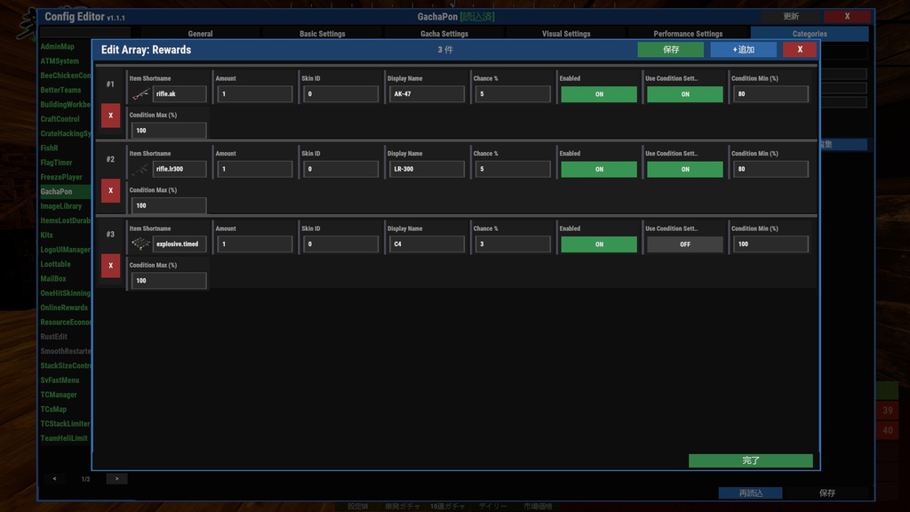This screenshot has width=910, height=512.
Task: Switch to the Visual Settings tab
Action: [x=567, y=33]
